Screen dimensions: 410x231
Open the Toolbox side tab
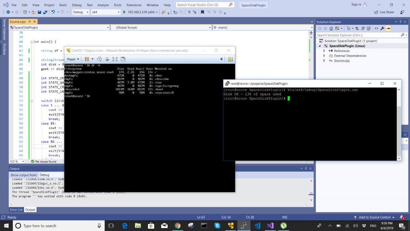point(4,49)
